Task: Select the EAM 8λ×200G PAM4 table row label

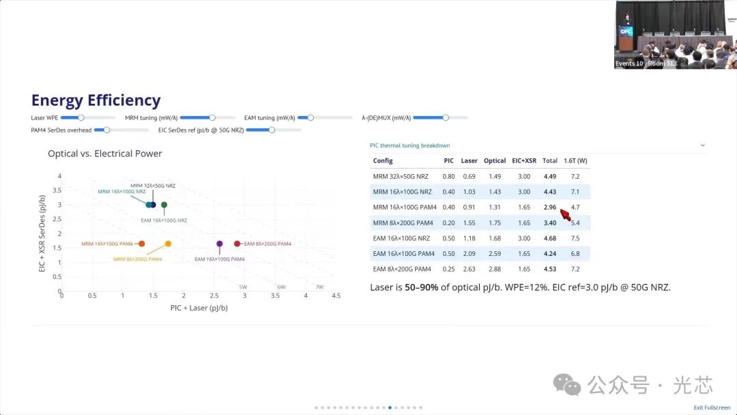Action: pos(402,270)
